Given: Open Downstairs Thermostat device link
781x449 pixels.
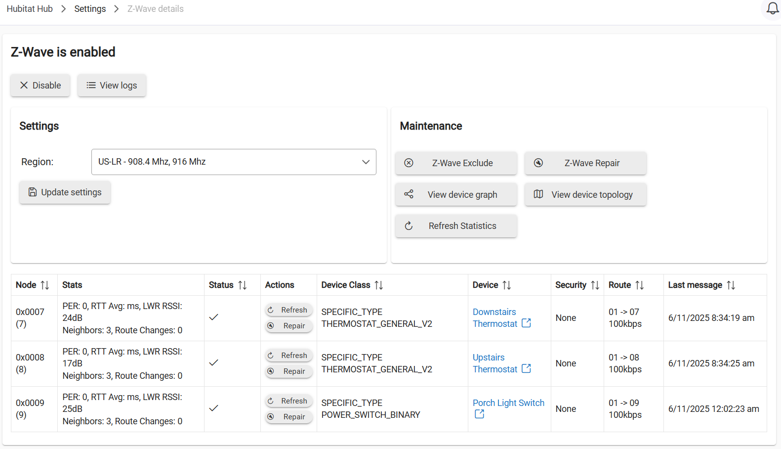Looking at the screenshot, I should pos(494,318).
